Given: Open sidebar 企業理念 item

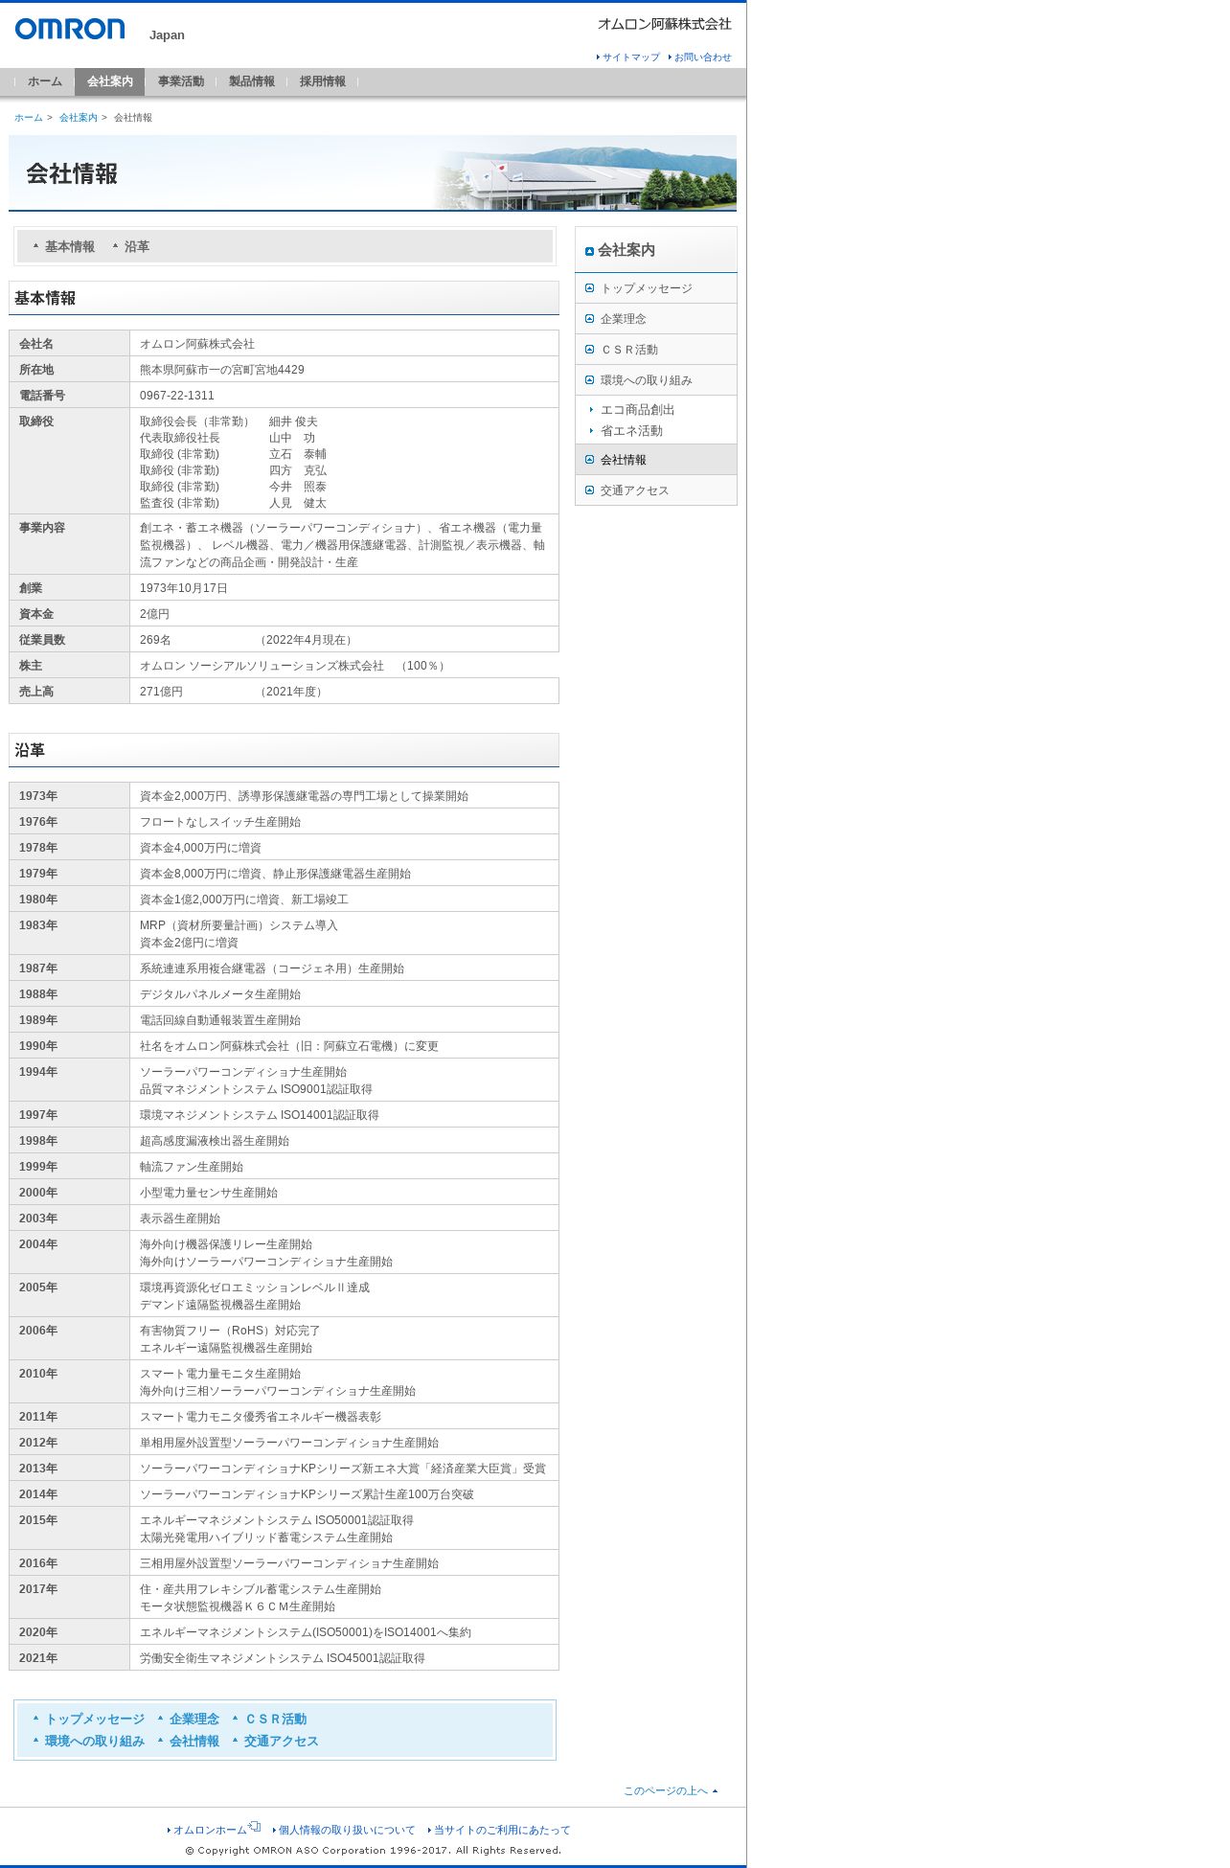Looking at the screenshot, I should tap(656, 319).
